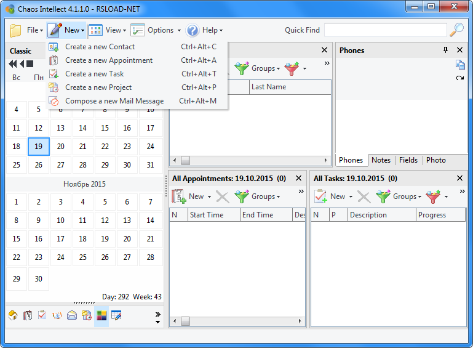Expand New dropdown arrow in Appointments panel
Image resolution: width=473 pixels, height=348 pixels.
(209, 196)
